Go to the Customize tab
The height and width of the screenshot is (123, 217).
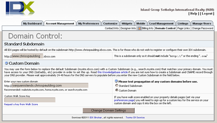[x=110, y=23]
